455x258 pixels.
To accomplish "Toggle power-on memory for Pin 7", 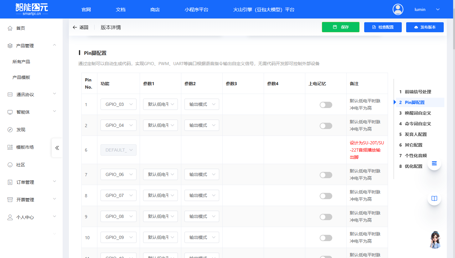I will pyautogui.click(x=326, y=175).
